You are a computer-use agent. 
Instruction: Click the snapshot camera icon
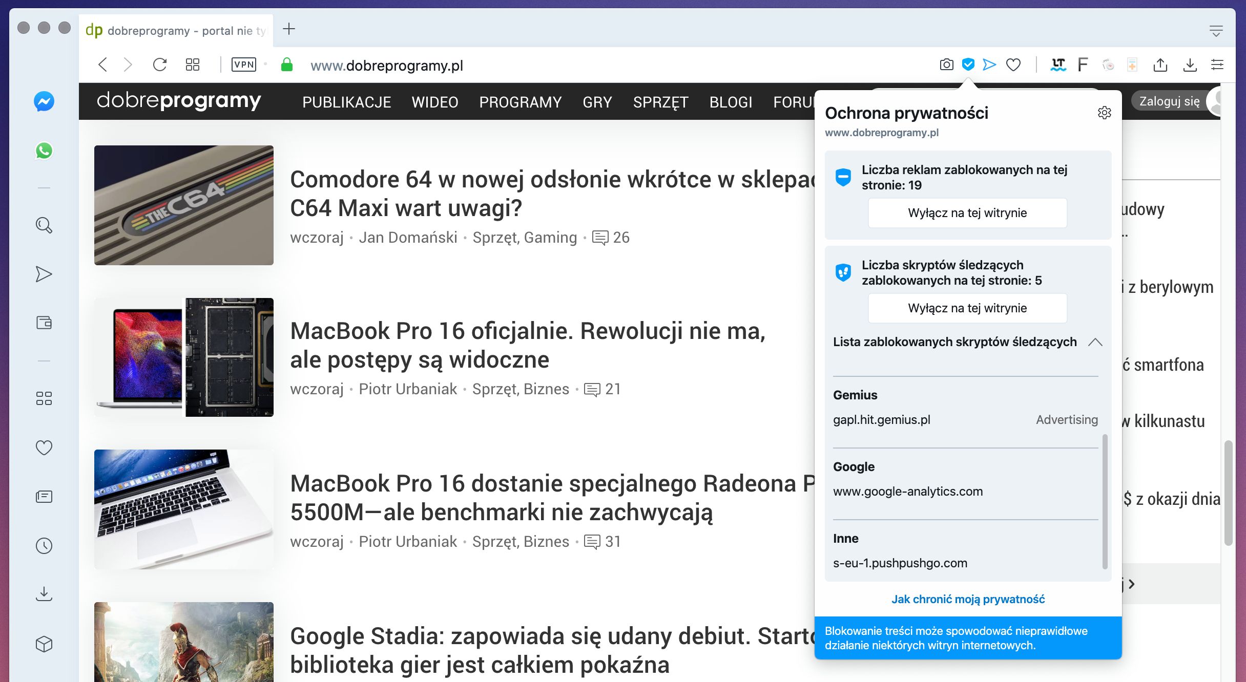[x=946, y=65]
